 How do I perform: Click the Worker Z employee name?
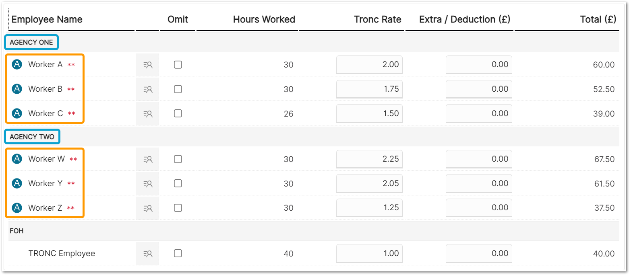pyautogui.click(x=45, y=208)
